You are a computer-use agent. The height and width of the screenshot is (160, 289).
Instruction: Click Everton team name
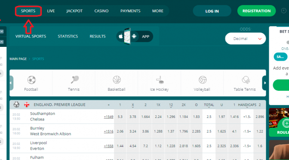coord(37,148)
